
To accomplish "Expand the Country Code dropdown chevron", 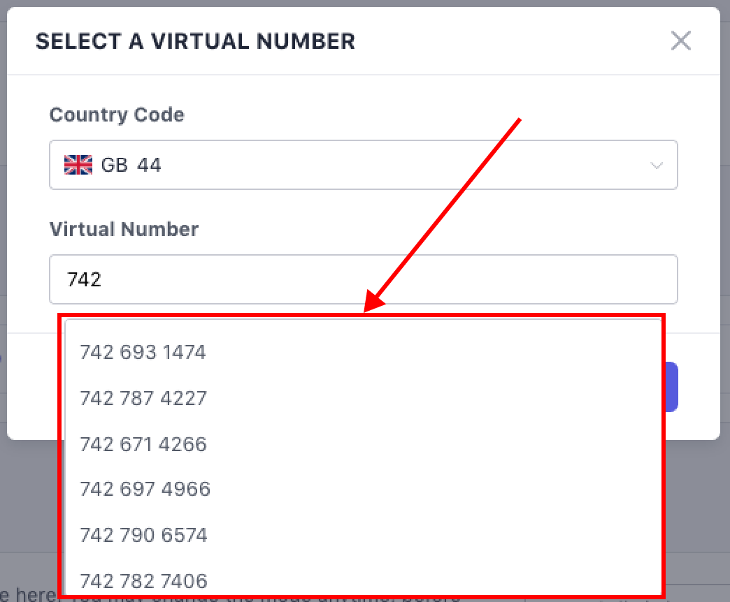I will (x=656, y=166).
